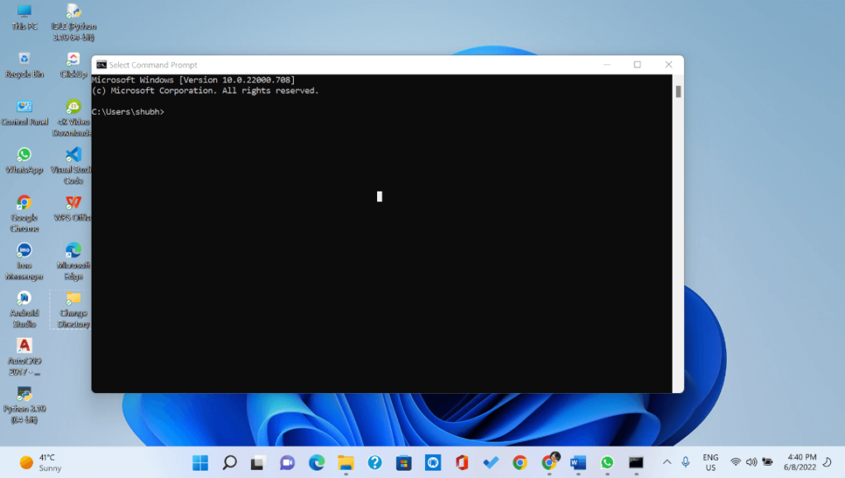Click the microphone tray icon
The height and width of the screenshot is (478, 845).
(x=685, y=462)
